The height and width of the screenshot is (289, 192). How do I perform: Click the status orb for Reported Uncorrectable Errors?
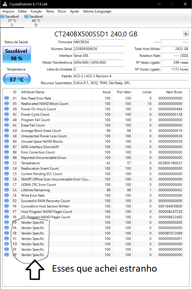[7, 157]
